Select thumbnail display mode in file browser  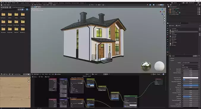(23, 10)
